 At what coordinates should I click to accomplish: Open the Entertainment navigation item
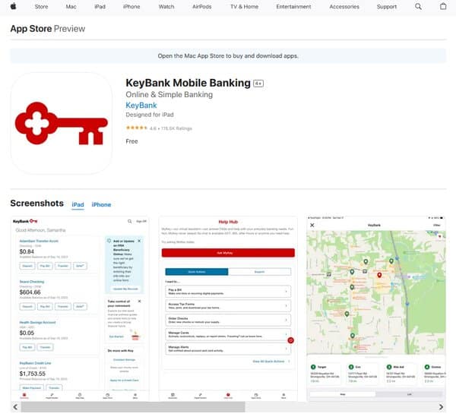[x=293, y=6]
